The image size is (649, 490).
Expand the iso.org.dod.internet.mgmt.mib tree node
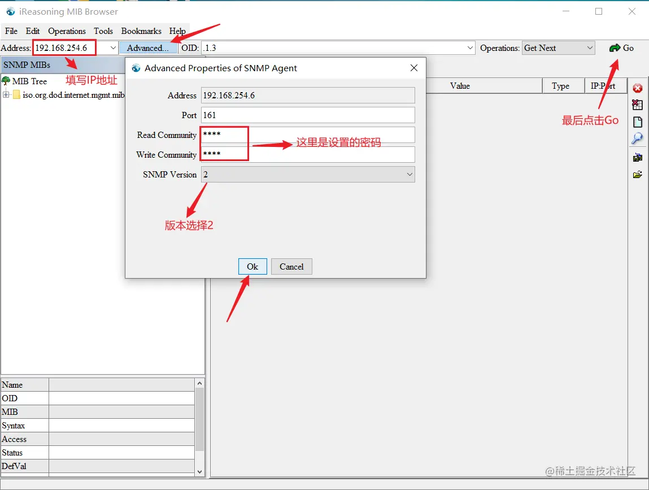[6, 95]
